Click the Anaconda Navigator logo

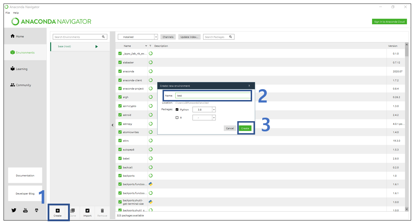click(x=51, y=21)
